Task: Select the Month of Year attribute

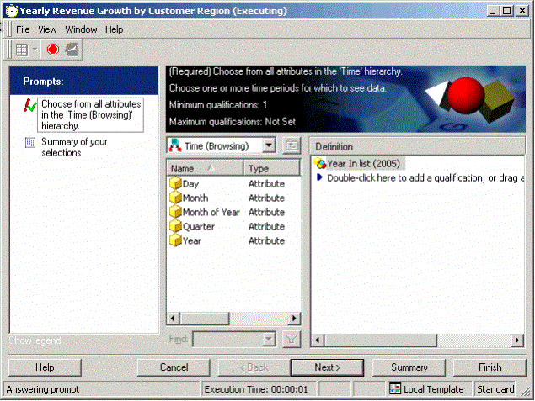Action: [233, 212]
